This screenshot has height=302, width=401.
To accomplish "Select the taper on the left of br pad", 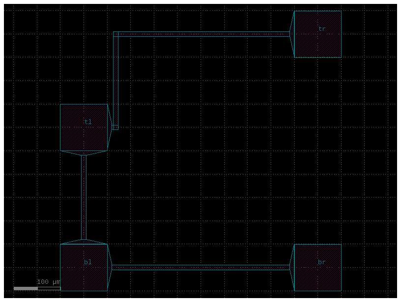I will click(292, 267).
